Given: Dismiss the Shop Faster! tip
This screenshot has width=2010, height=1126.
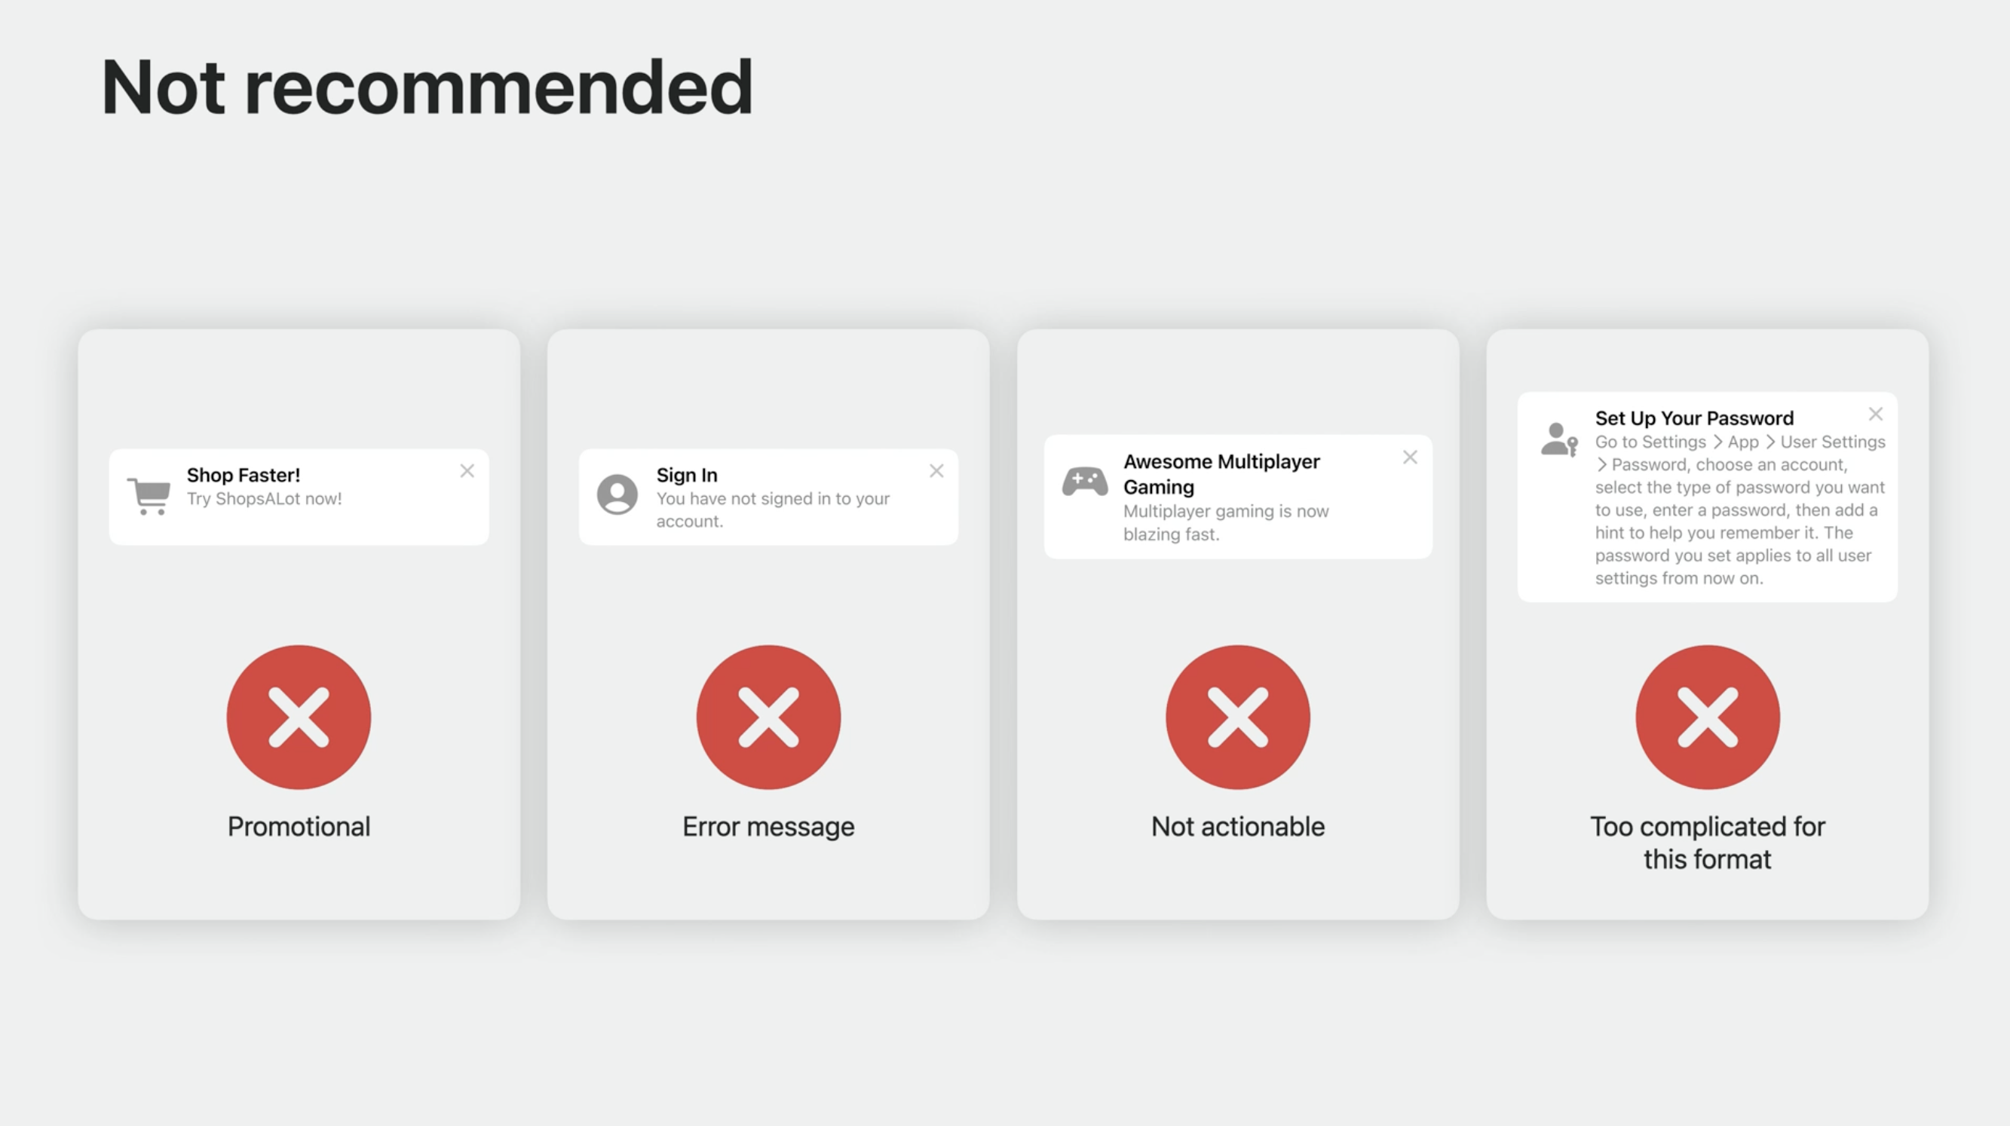Looking at the screenshot, I should point(467,471).
